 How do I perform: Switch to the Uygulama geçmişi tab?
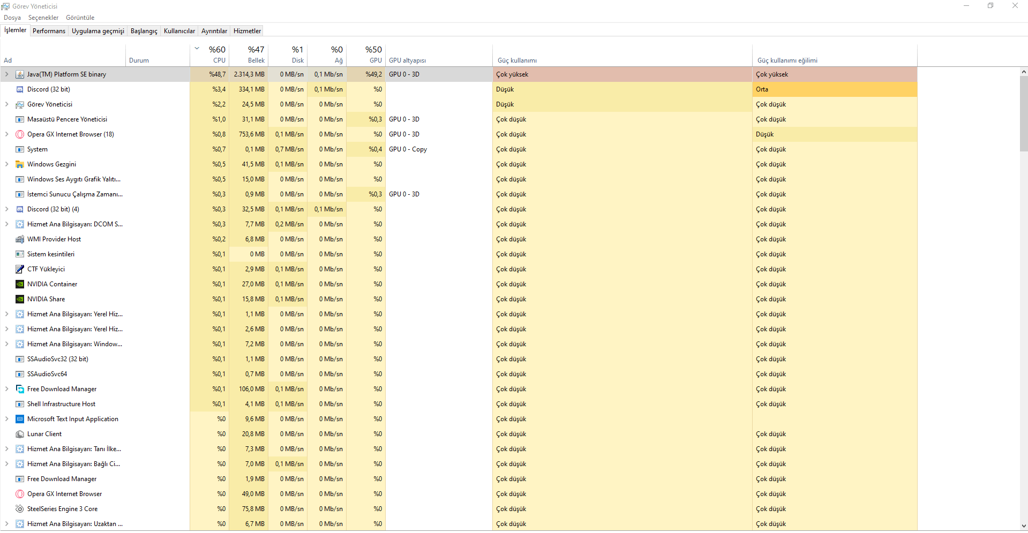pos(98,31)
